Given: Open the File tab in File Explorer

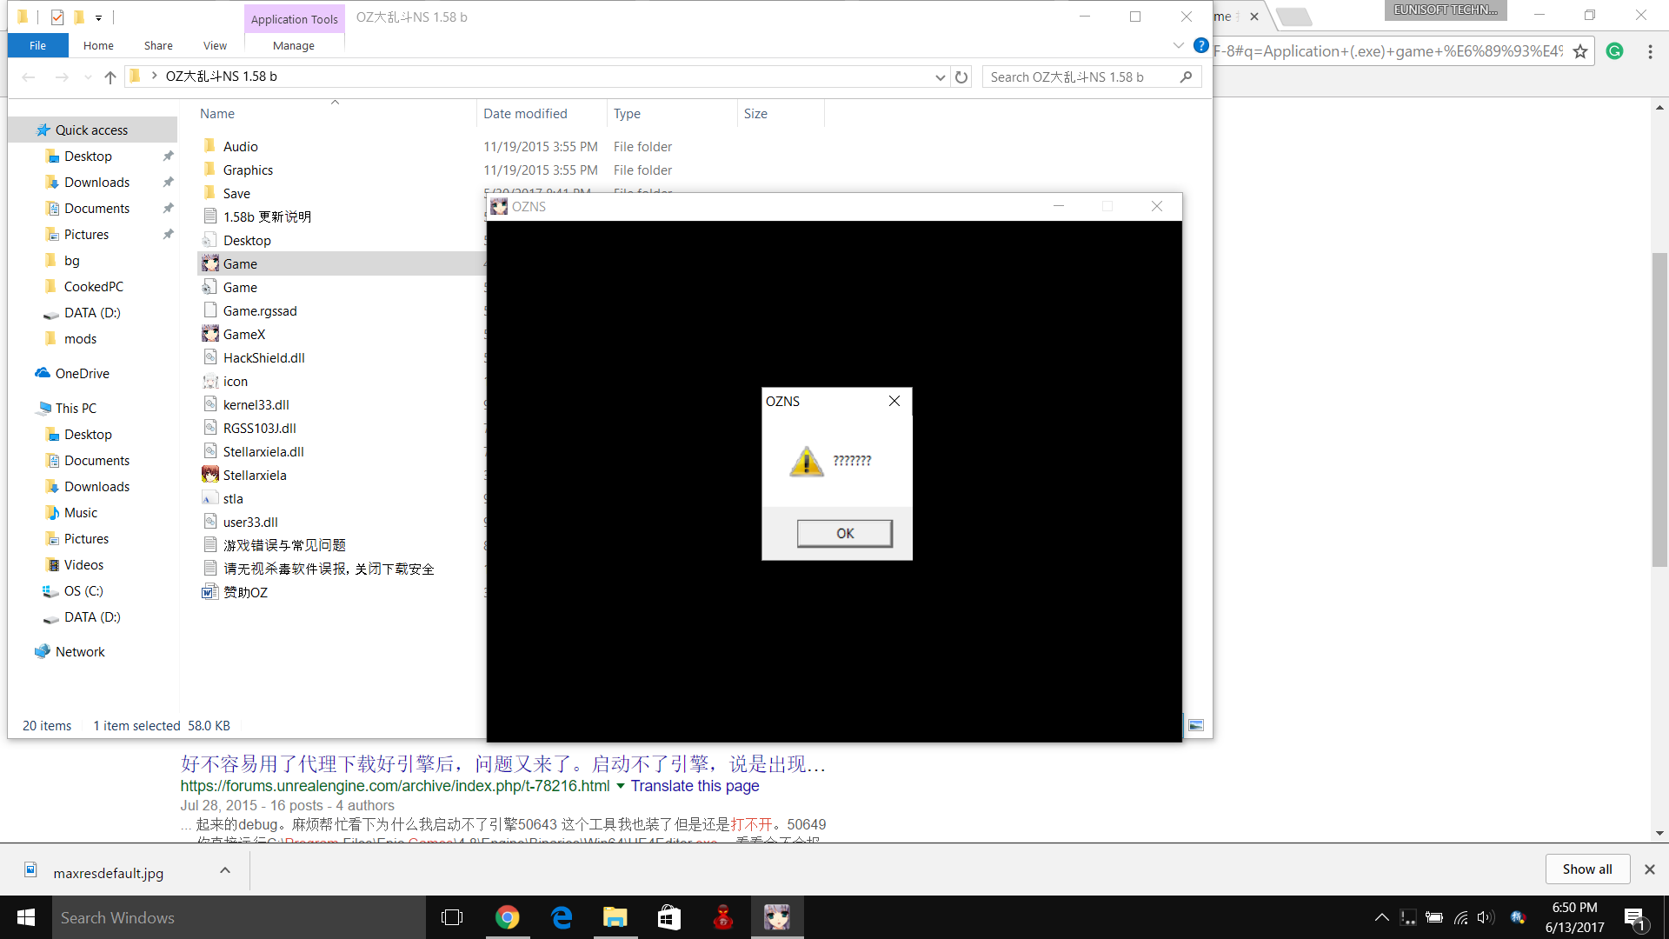Looking at the screenshot, I should click(38, 45).
